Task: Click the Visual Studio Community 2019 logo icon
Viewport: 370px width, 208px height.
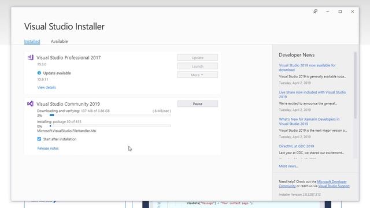Action: point(30,104)
